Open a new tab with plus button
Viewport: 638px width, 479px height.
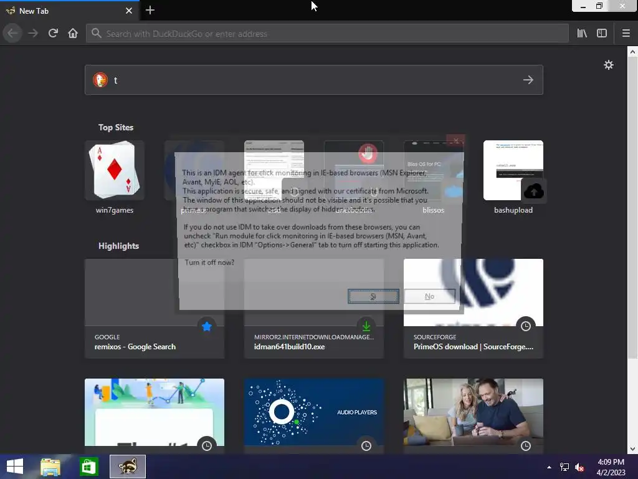pos(150,10)
